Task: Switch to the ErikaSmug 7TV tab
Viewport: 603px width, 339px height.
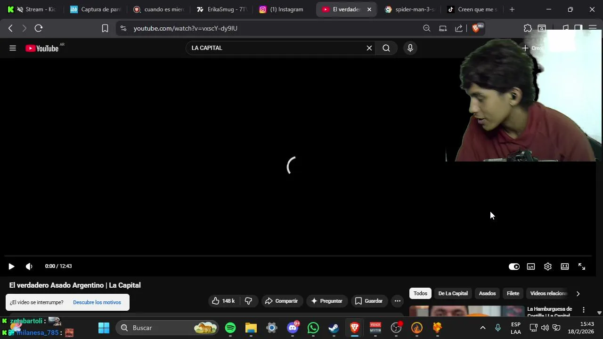Action: point(222,9)
